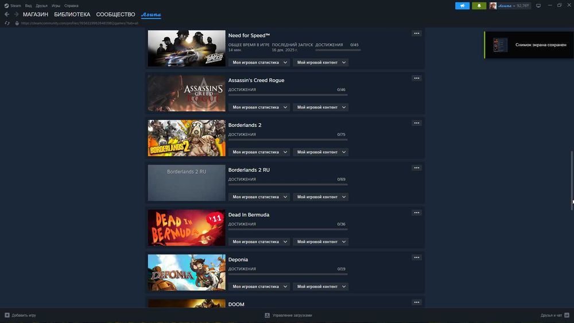This screenshot has width=574, height=323.
Task: Click the Dead In Bermuda achievements progress bar
Action: click(288, 229)
